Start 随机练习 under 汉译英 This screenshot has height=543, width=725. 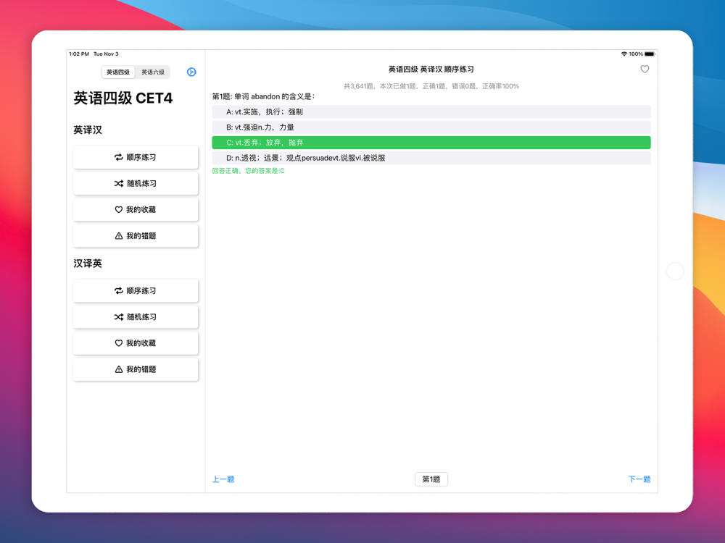136,317
